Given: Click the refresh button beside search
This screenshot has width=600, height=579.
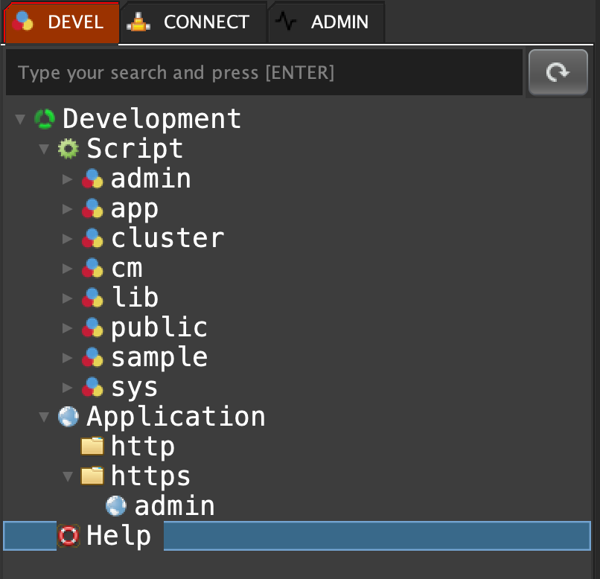Looking at the screenshot, I should (x=558, y=72).
